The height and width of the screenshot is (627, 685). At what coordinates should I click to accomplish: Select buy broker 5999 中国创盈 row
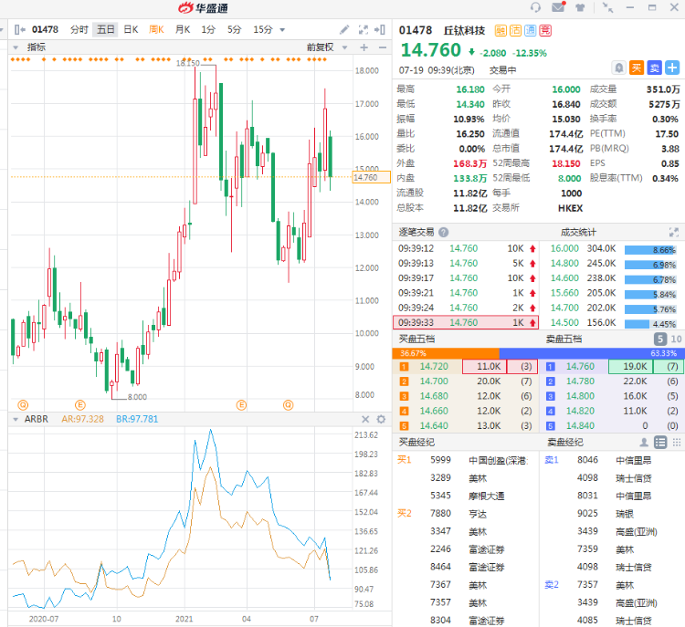point(466,460)
